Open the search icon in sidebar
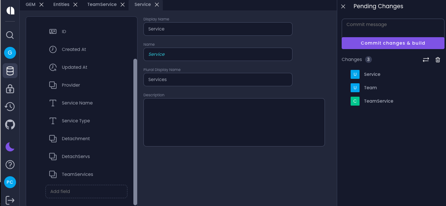Viewport: 446px width, 206px height. (x=10, y=35)
